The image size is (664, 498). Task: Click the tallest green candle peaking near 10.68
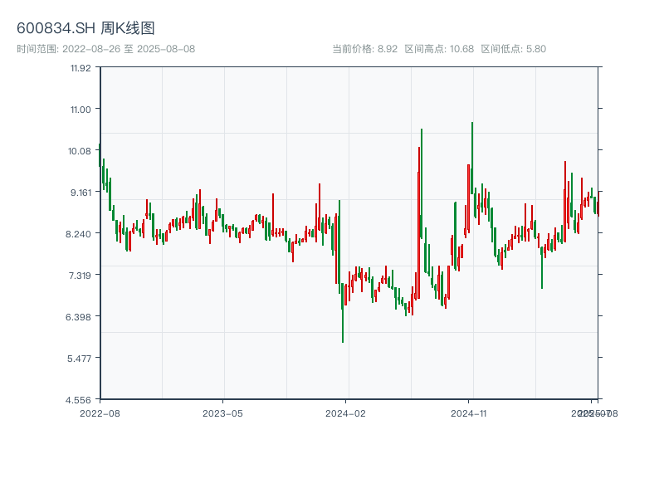pos(472,158)
